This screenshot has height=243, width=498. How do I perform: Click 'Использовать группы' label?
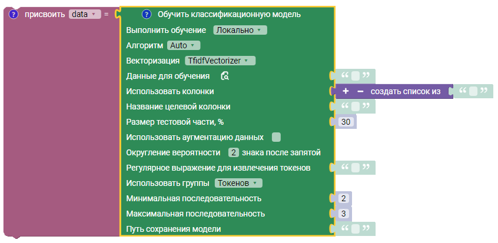168,184
